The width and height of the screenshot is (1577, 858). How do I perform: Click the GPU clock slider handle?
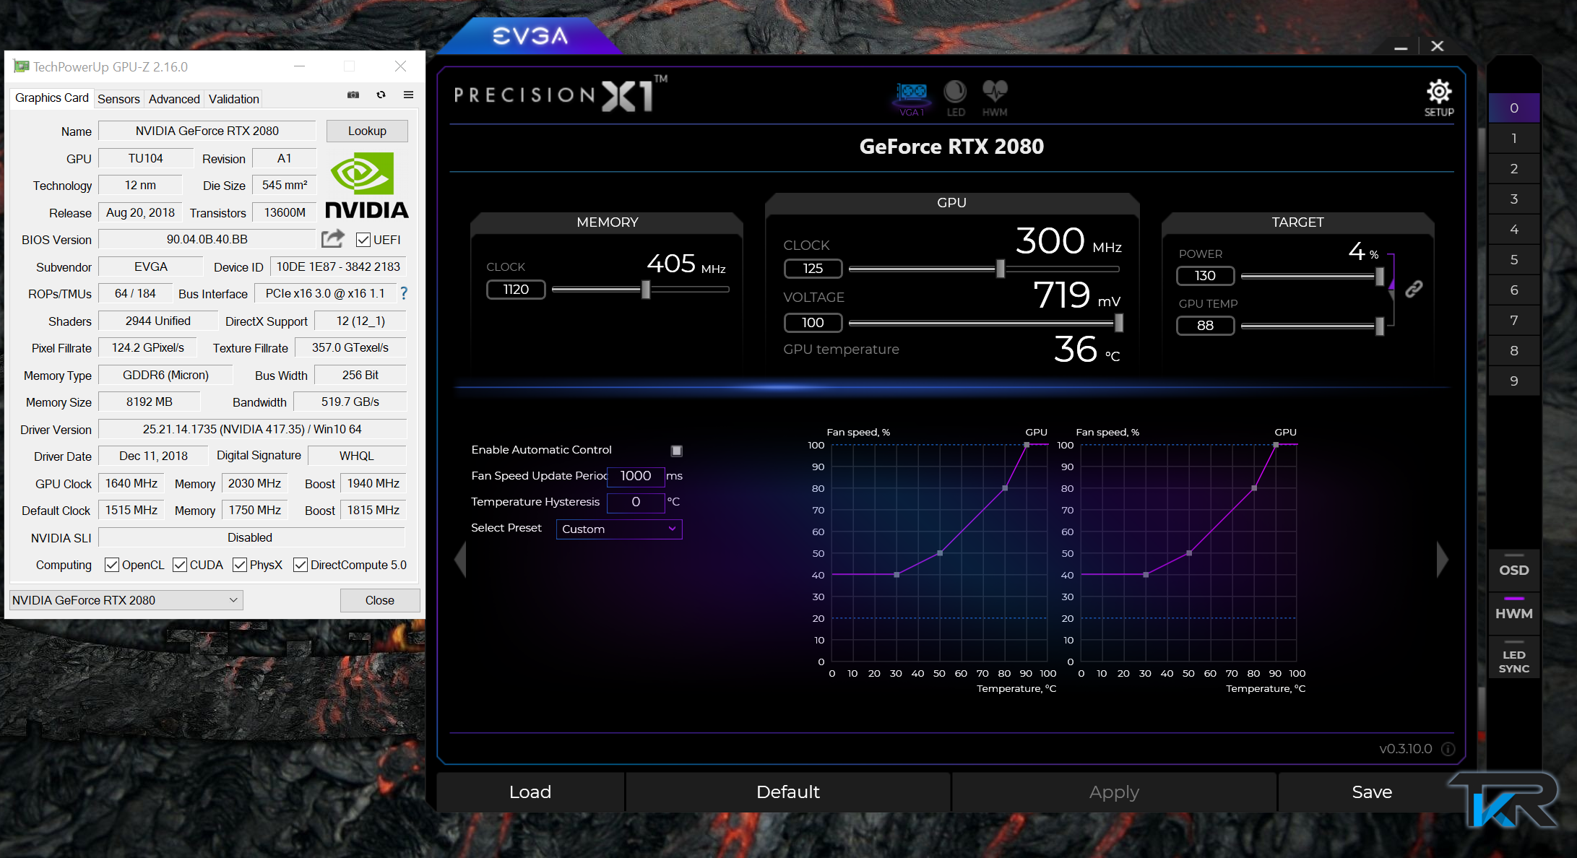tap(1001, 269)
